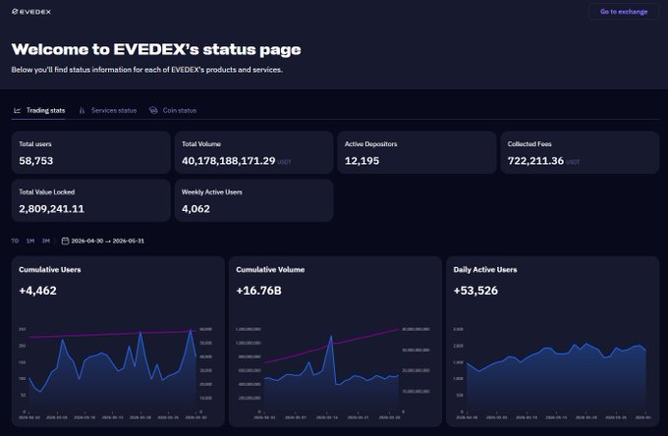Click the Daily Active Users chart title
The image size is (668, 436).
(485, 269)
